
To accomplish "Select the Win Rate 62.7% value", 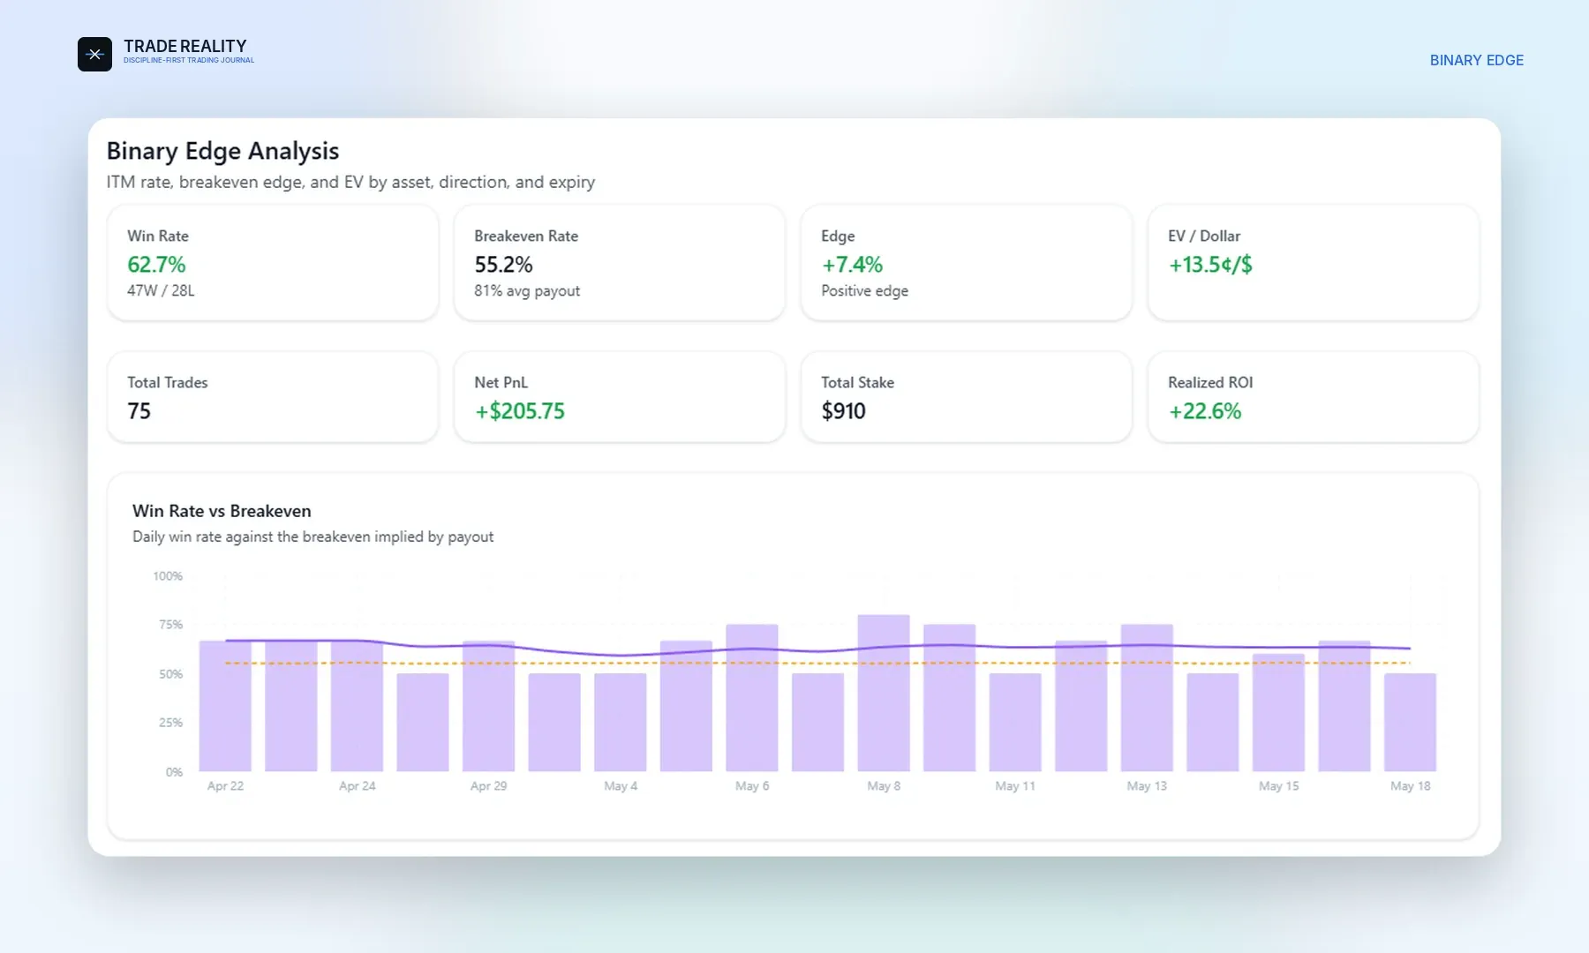I will pyautogui.click(x=156, y=265).
